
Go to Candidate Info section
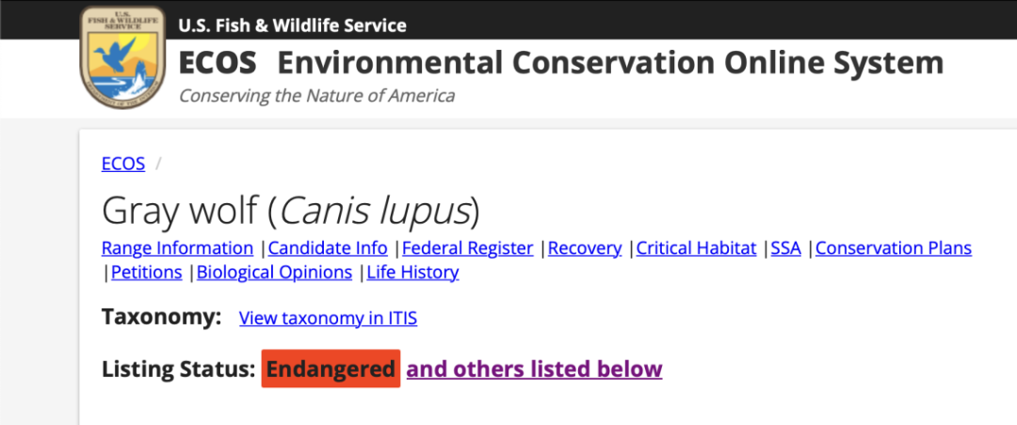pyautogui.click(x=329, y=248)
